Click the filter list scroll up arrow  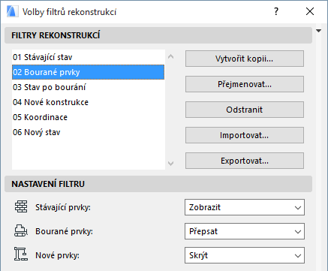[171, 56]
